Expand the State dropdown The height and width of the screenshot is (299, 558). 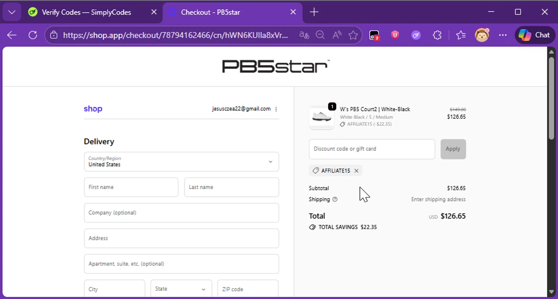click(x=181, y=289)
